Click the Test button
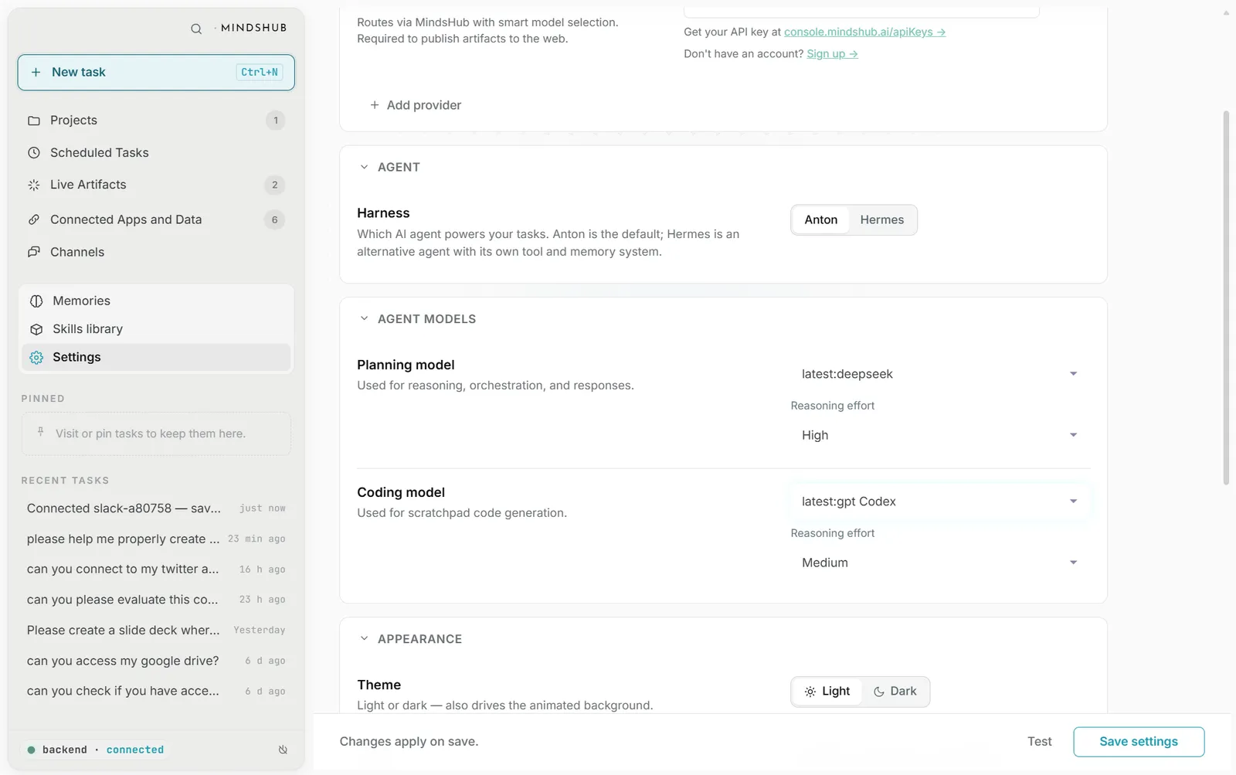Viewport: 1236px width, 775px height. tap(1039, 742)
